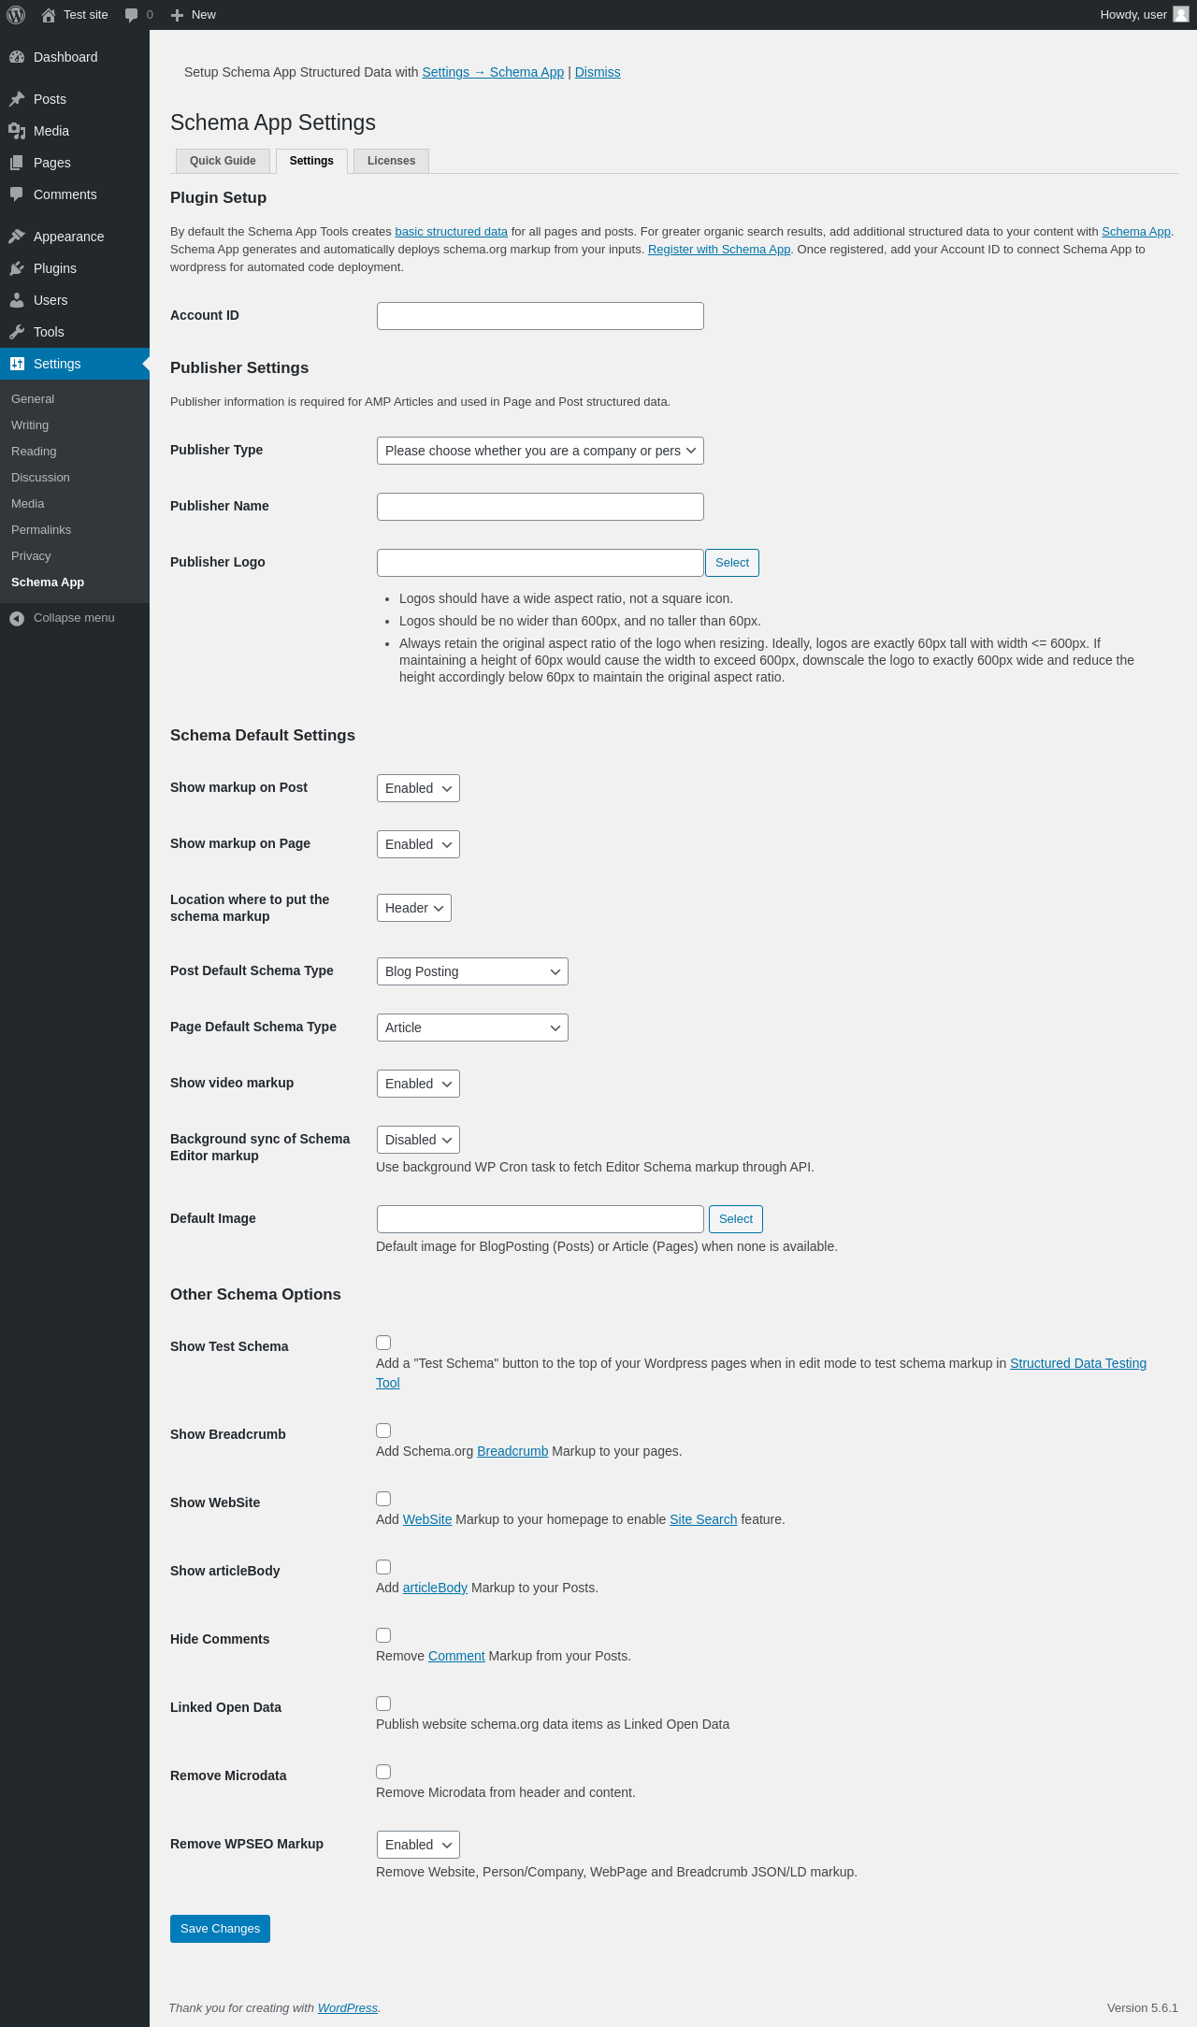The width and height of the screenshot is (1197, 2027).
Task: Open the Publisher Type dropdown
Action: (540, 451)
